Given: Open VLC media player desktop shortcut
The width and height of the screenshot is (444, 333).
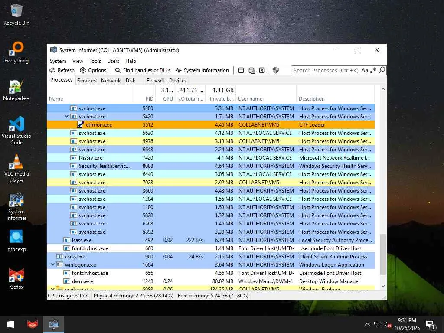Looking at the screenshot, I should [x=16, y=169].
